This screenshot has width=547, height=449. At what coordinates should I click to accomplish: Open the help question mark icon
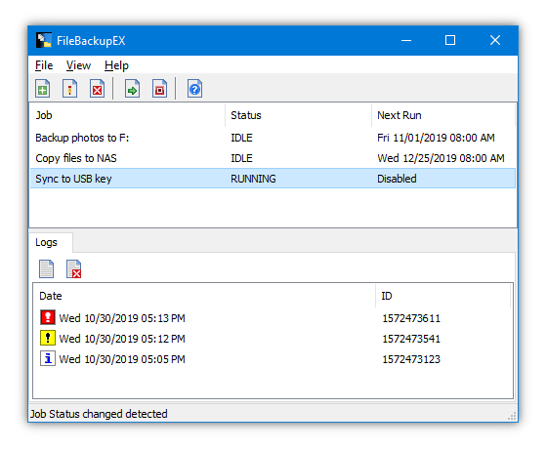[194, 89]
